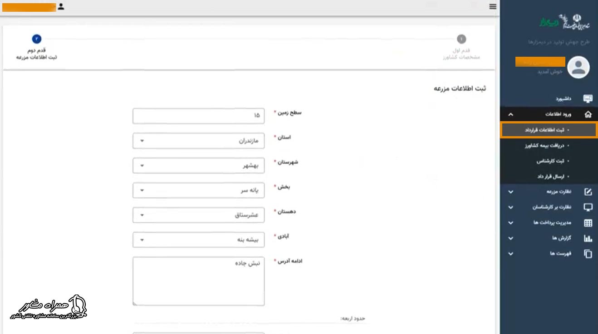Open the داشبورد monitor icon
This screenshot has height=334, width=598.
tap(588, 98)
